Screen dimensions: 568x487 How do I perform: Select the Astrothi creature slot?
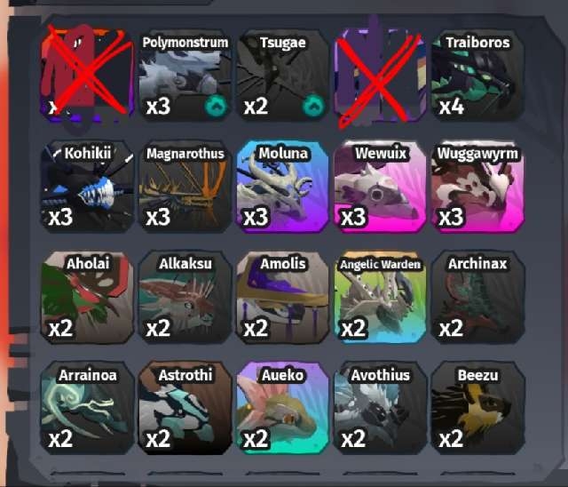click(185, 408)
